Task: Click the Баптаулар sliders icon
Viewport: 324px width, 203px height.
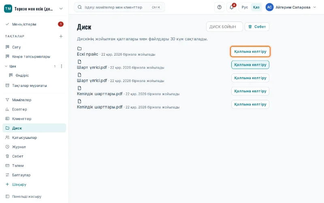Action: [7, 175]
